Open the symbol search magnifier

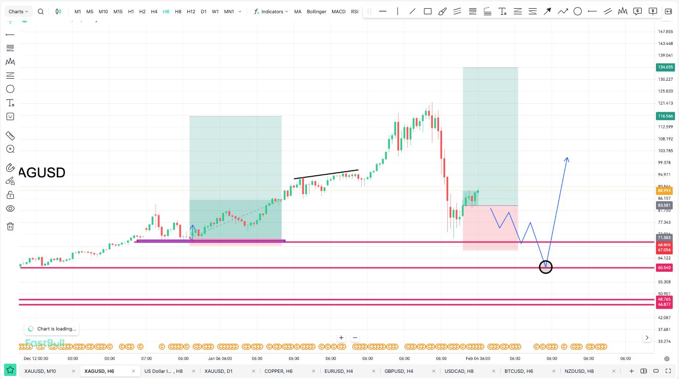(x=41, y=11)
